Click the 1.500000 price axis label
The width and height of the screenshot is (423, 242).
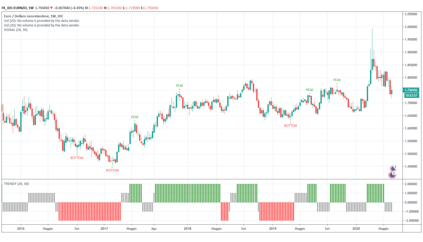coord(411,154)
